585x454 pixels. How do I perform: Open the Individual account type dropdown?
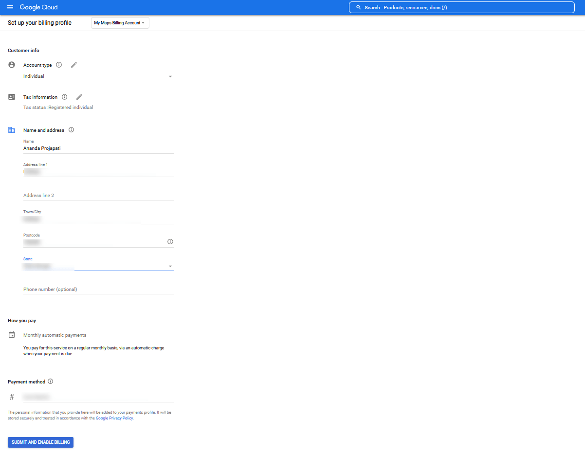click(170, 76)
